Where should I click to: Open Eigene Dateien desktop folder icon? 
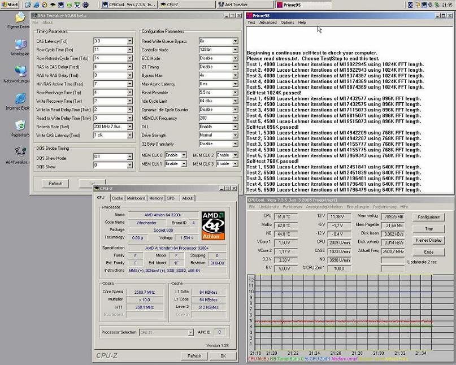coord(20,17)
